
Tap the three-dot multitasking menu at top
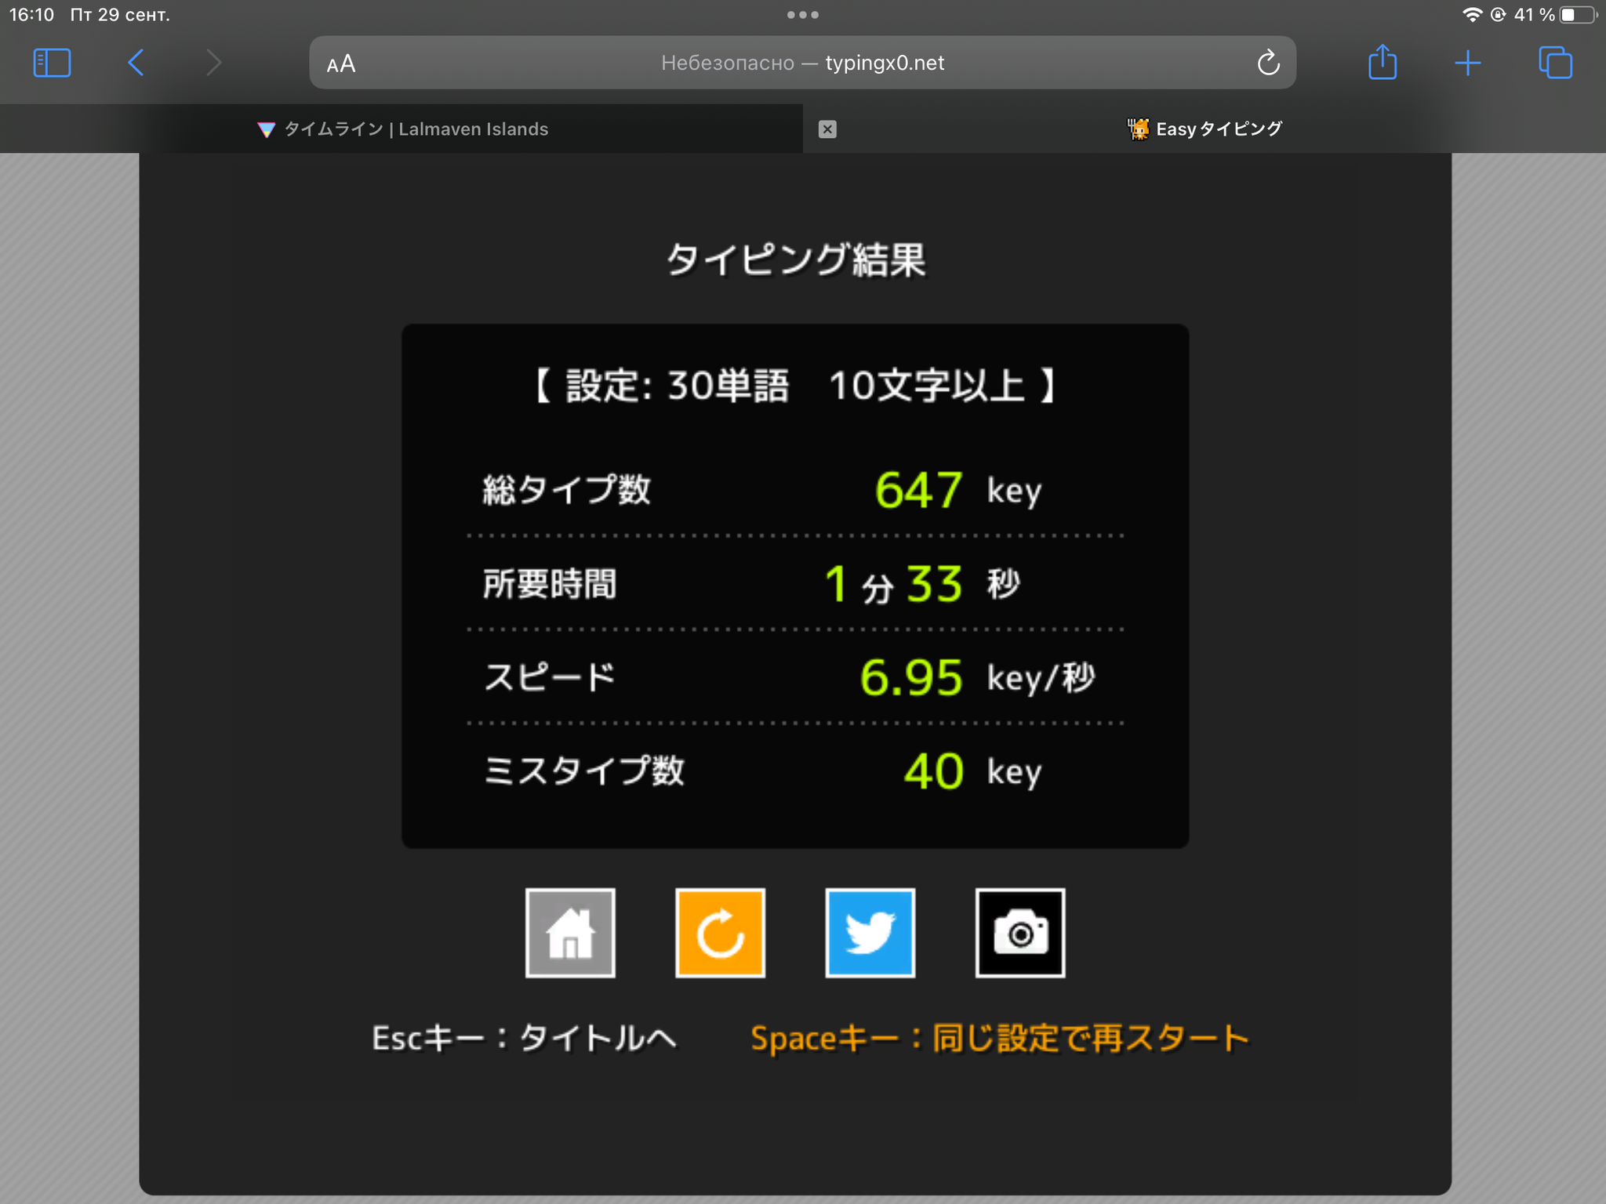click(803, 15)
